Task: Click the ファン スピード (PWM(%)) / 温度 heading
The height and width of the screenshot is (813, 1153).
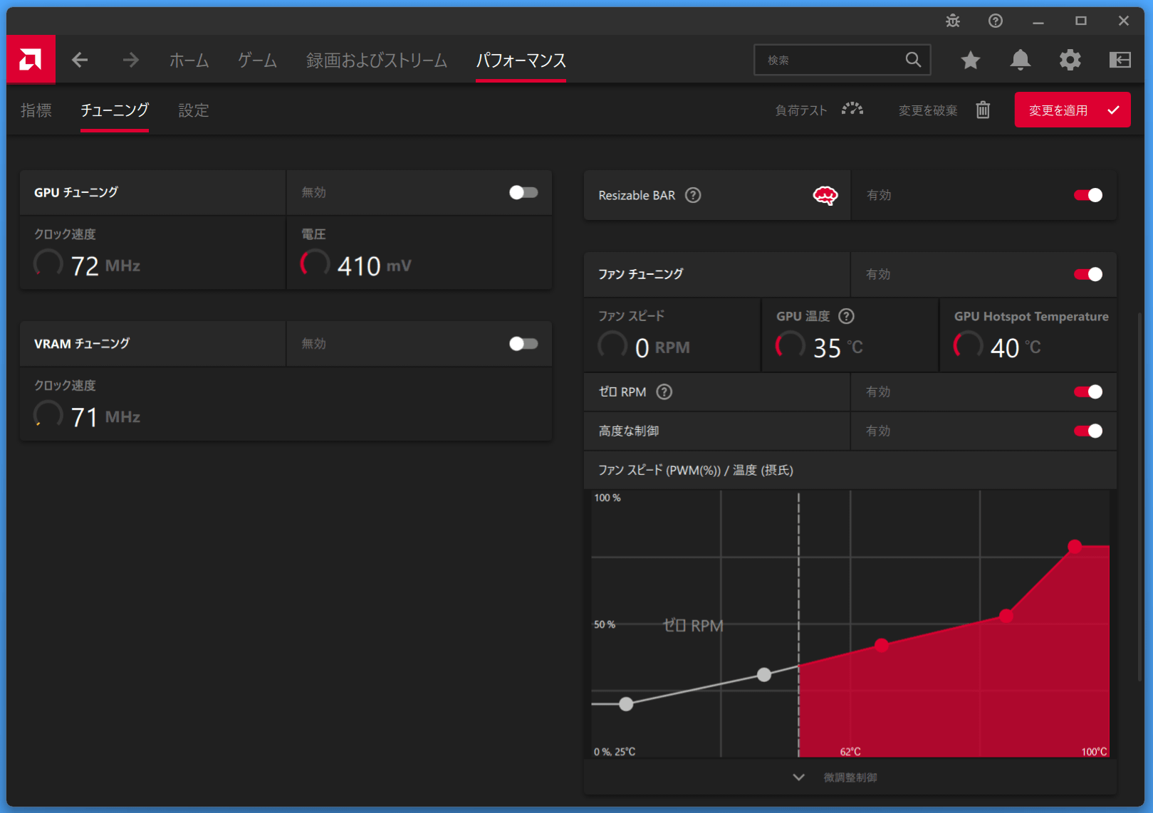Action: click(695, 470)
